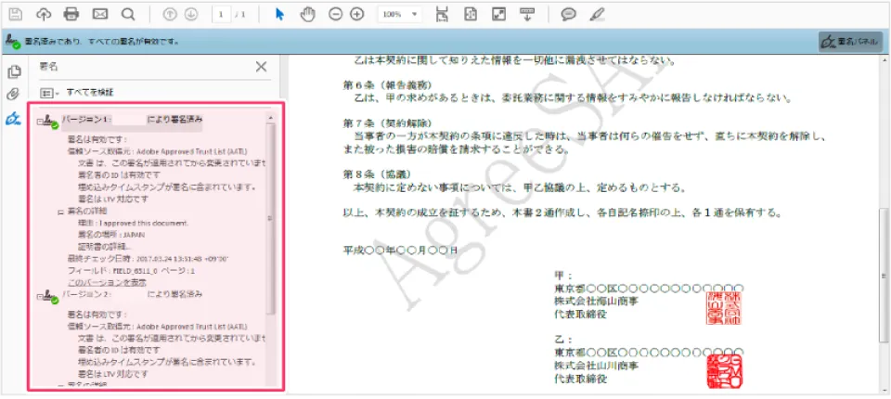Click 株式会社海山商事 company name
The width and height of the screenshot is (891, 399).
click(x=596, y=302)
